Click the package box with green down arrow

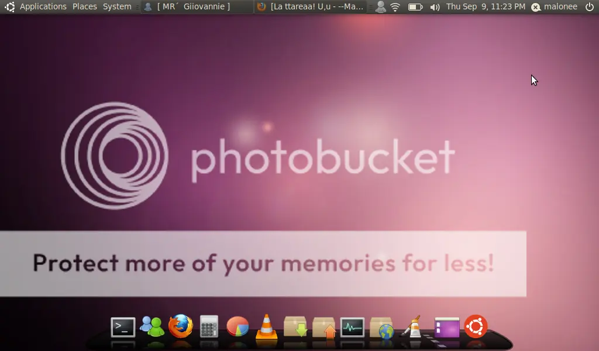[x=295, y=326]
